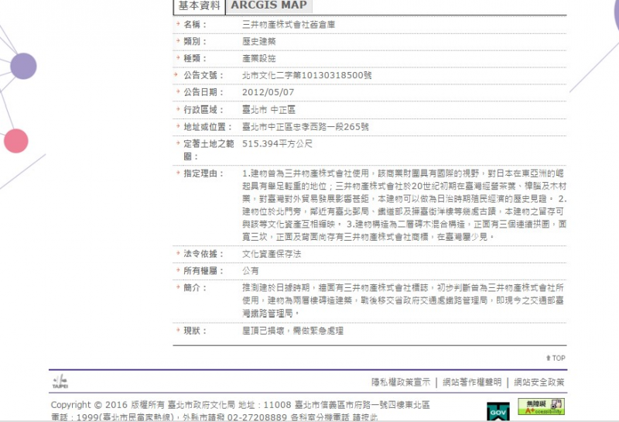Open the 隱私權政策宣示 footer link
The image size is (619, 422).
point(400,383)
